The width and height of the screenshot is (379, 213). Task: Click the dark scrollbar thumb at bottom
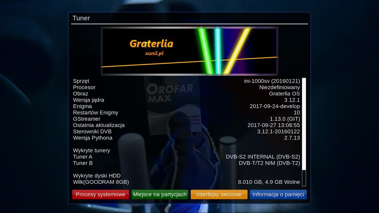(x=304, y=178)
